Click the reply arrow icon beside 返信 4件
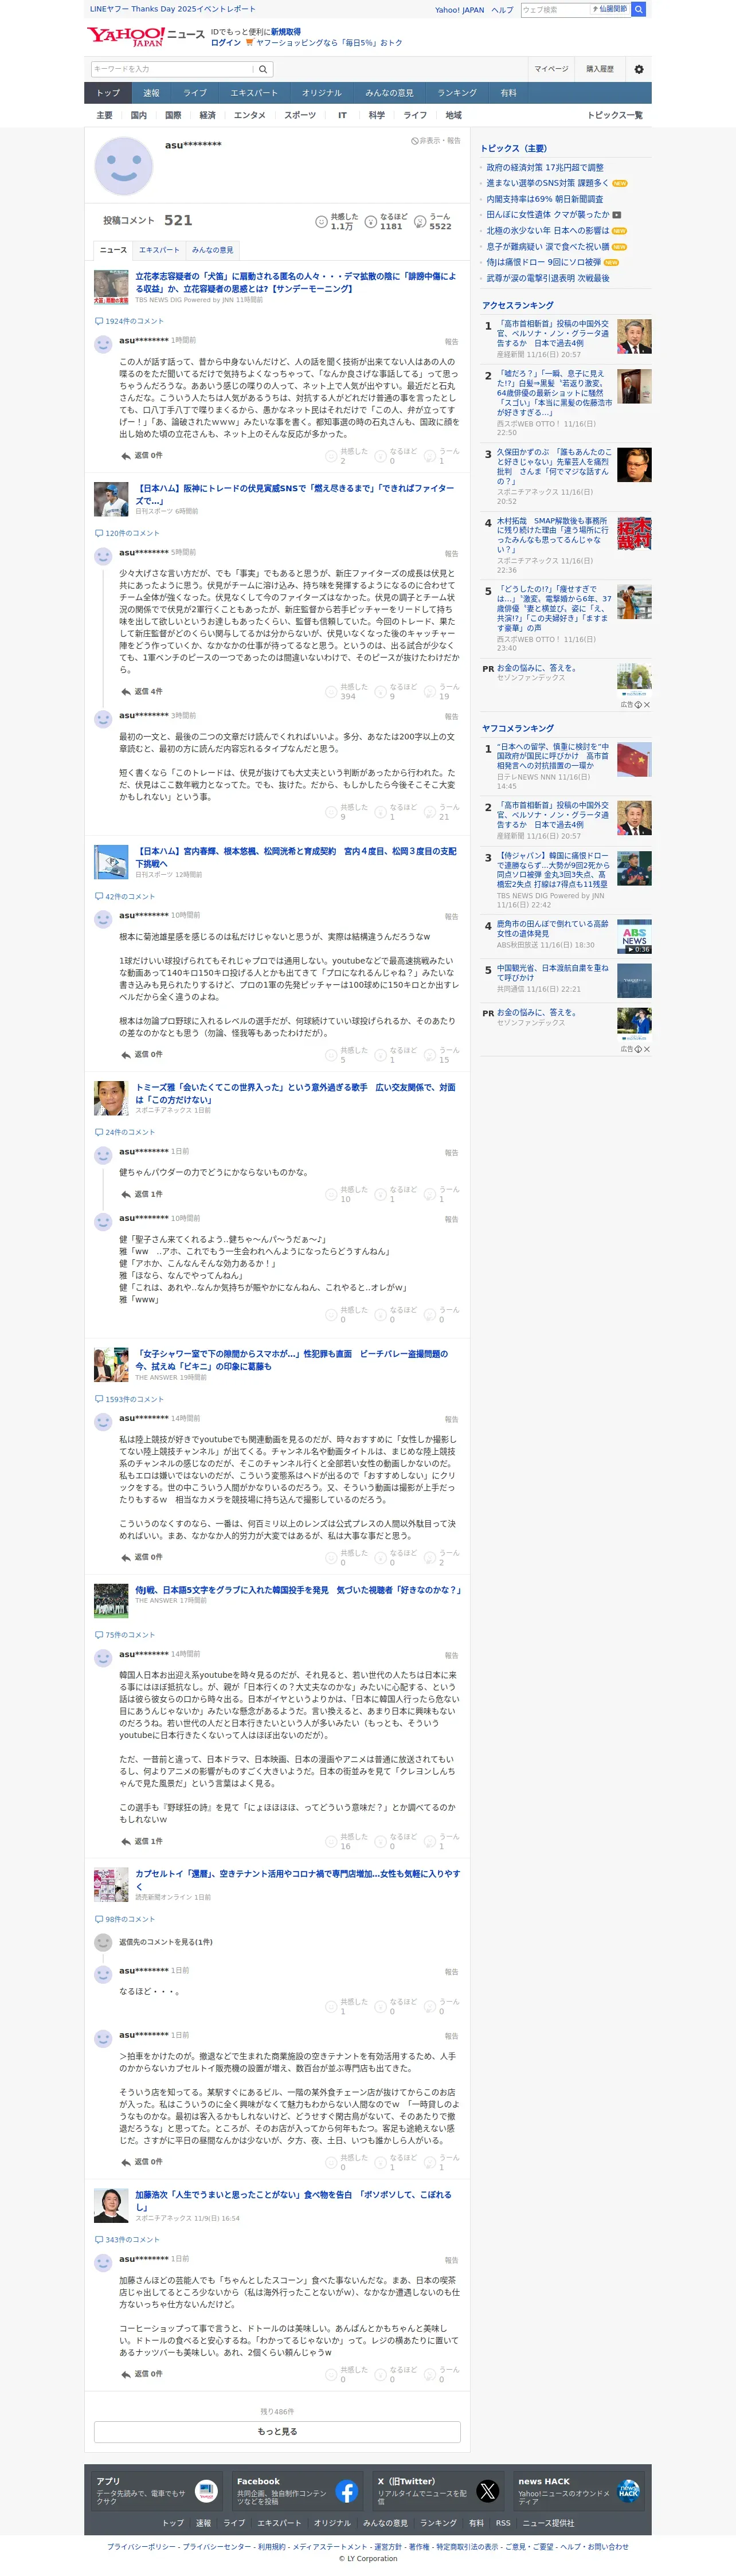This screenshot has height=2576, width=736. 126,691
